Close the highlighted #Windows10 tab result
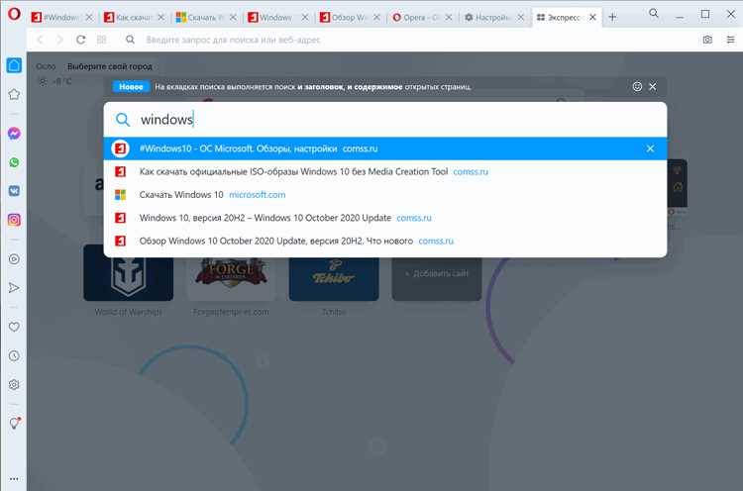Viewport: 743px width, 491px height. (x=650, y=148)
